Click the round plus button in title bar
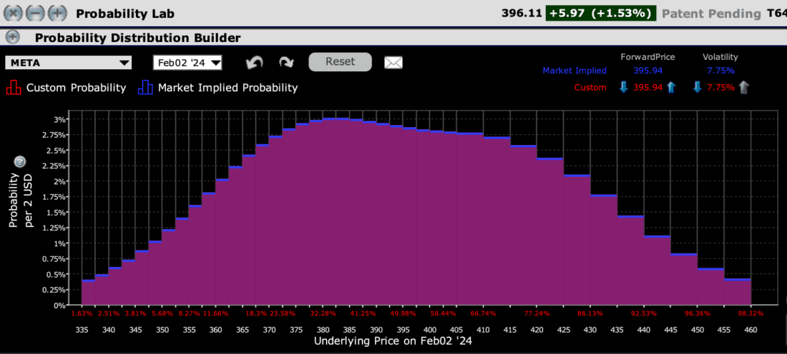787x354 pixels. 57,14
